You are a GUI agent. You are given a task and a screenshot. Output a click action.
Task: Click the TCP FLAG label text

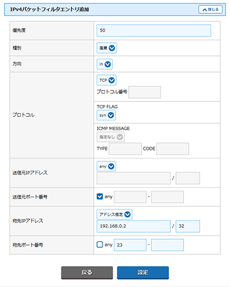click(107, 107)
